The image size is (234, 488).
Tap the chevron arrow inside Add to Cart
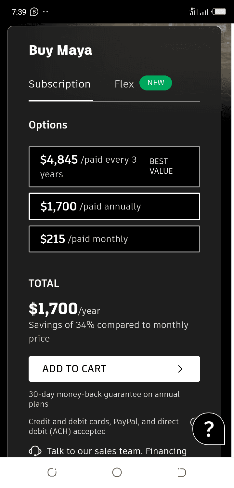180,369
